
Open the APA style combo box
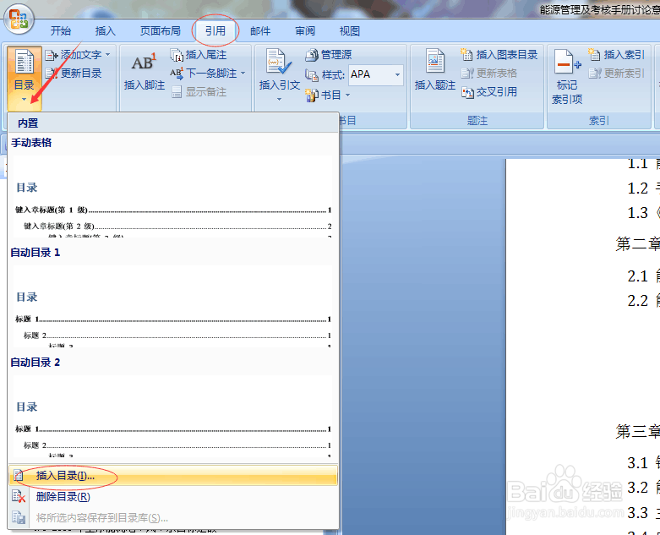[x=376, y=75]
